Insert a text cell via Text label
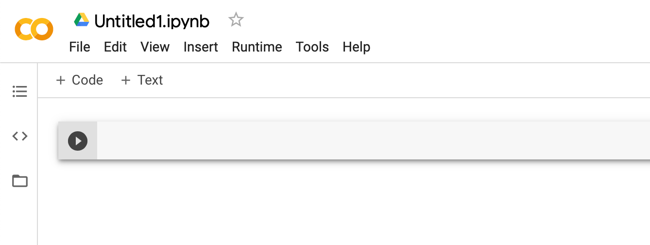 pos(150,80)
